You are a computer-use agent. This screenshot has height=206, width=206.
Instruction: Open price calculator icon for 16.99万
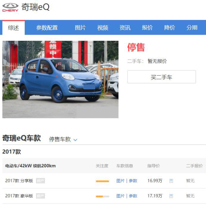click(x=171, y=181)
